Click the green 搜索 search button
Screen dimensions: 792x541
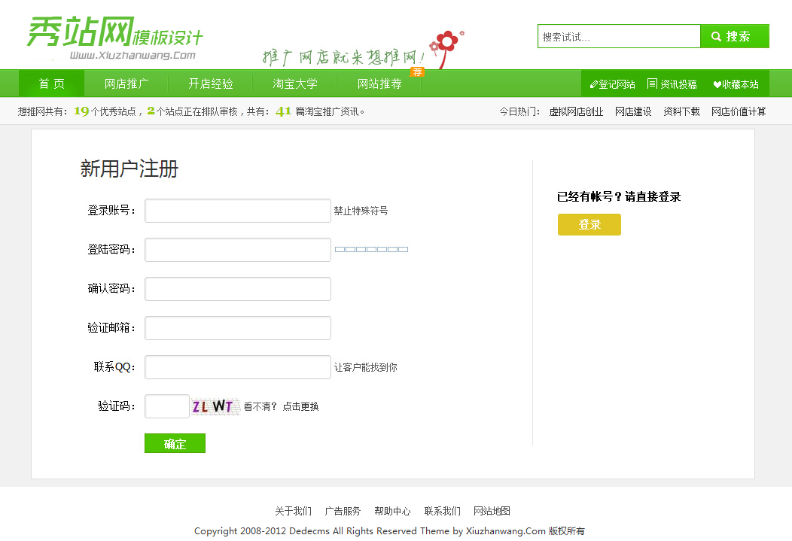pyautogui.click(x=734, y=36)
